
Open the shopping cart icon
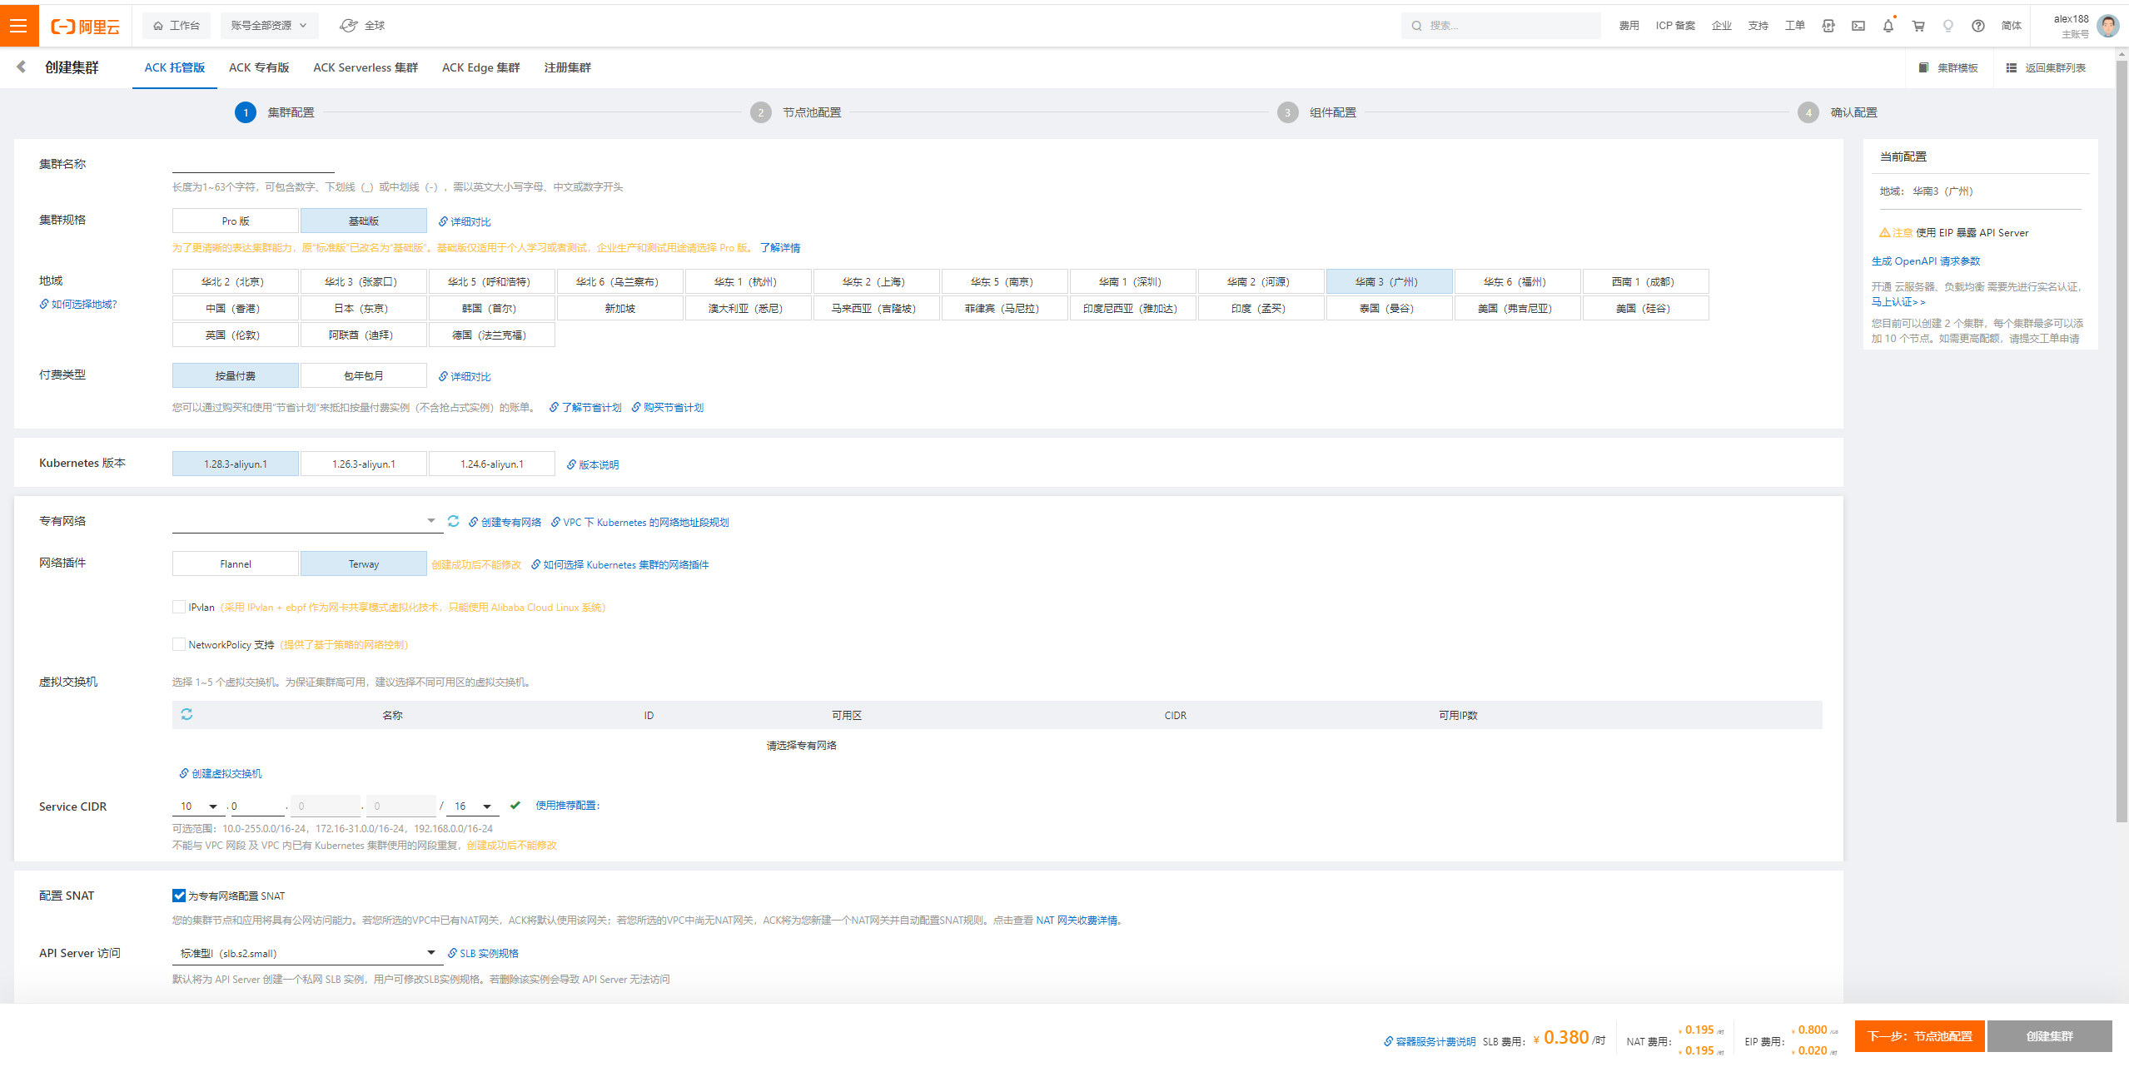[x=1918, y=26]
